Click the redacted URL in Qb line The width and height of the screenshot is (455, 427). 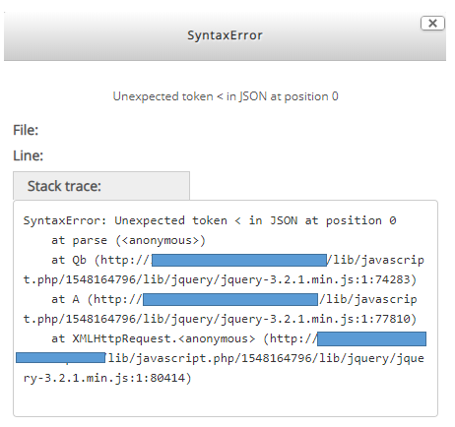click(x=239, y=260)
